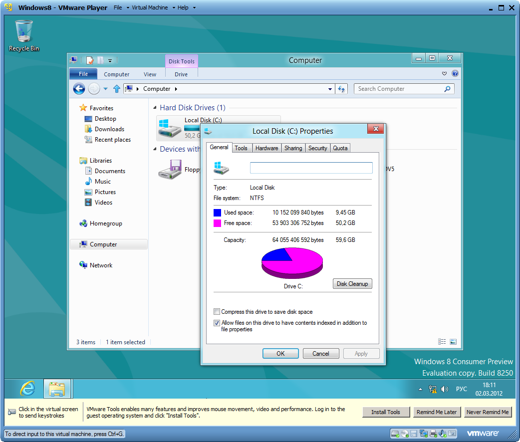Switch to Sharing tab in Properties
The width and height of the screenshot is (520, 442).
tap(293, 148)
